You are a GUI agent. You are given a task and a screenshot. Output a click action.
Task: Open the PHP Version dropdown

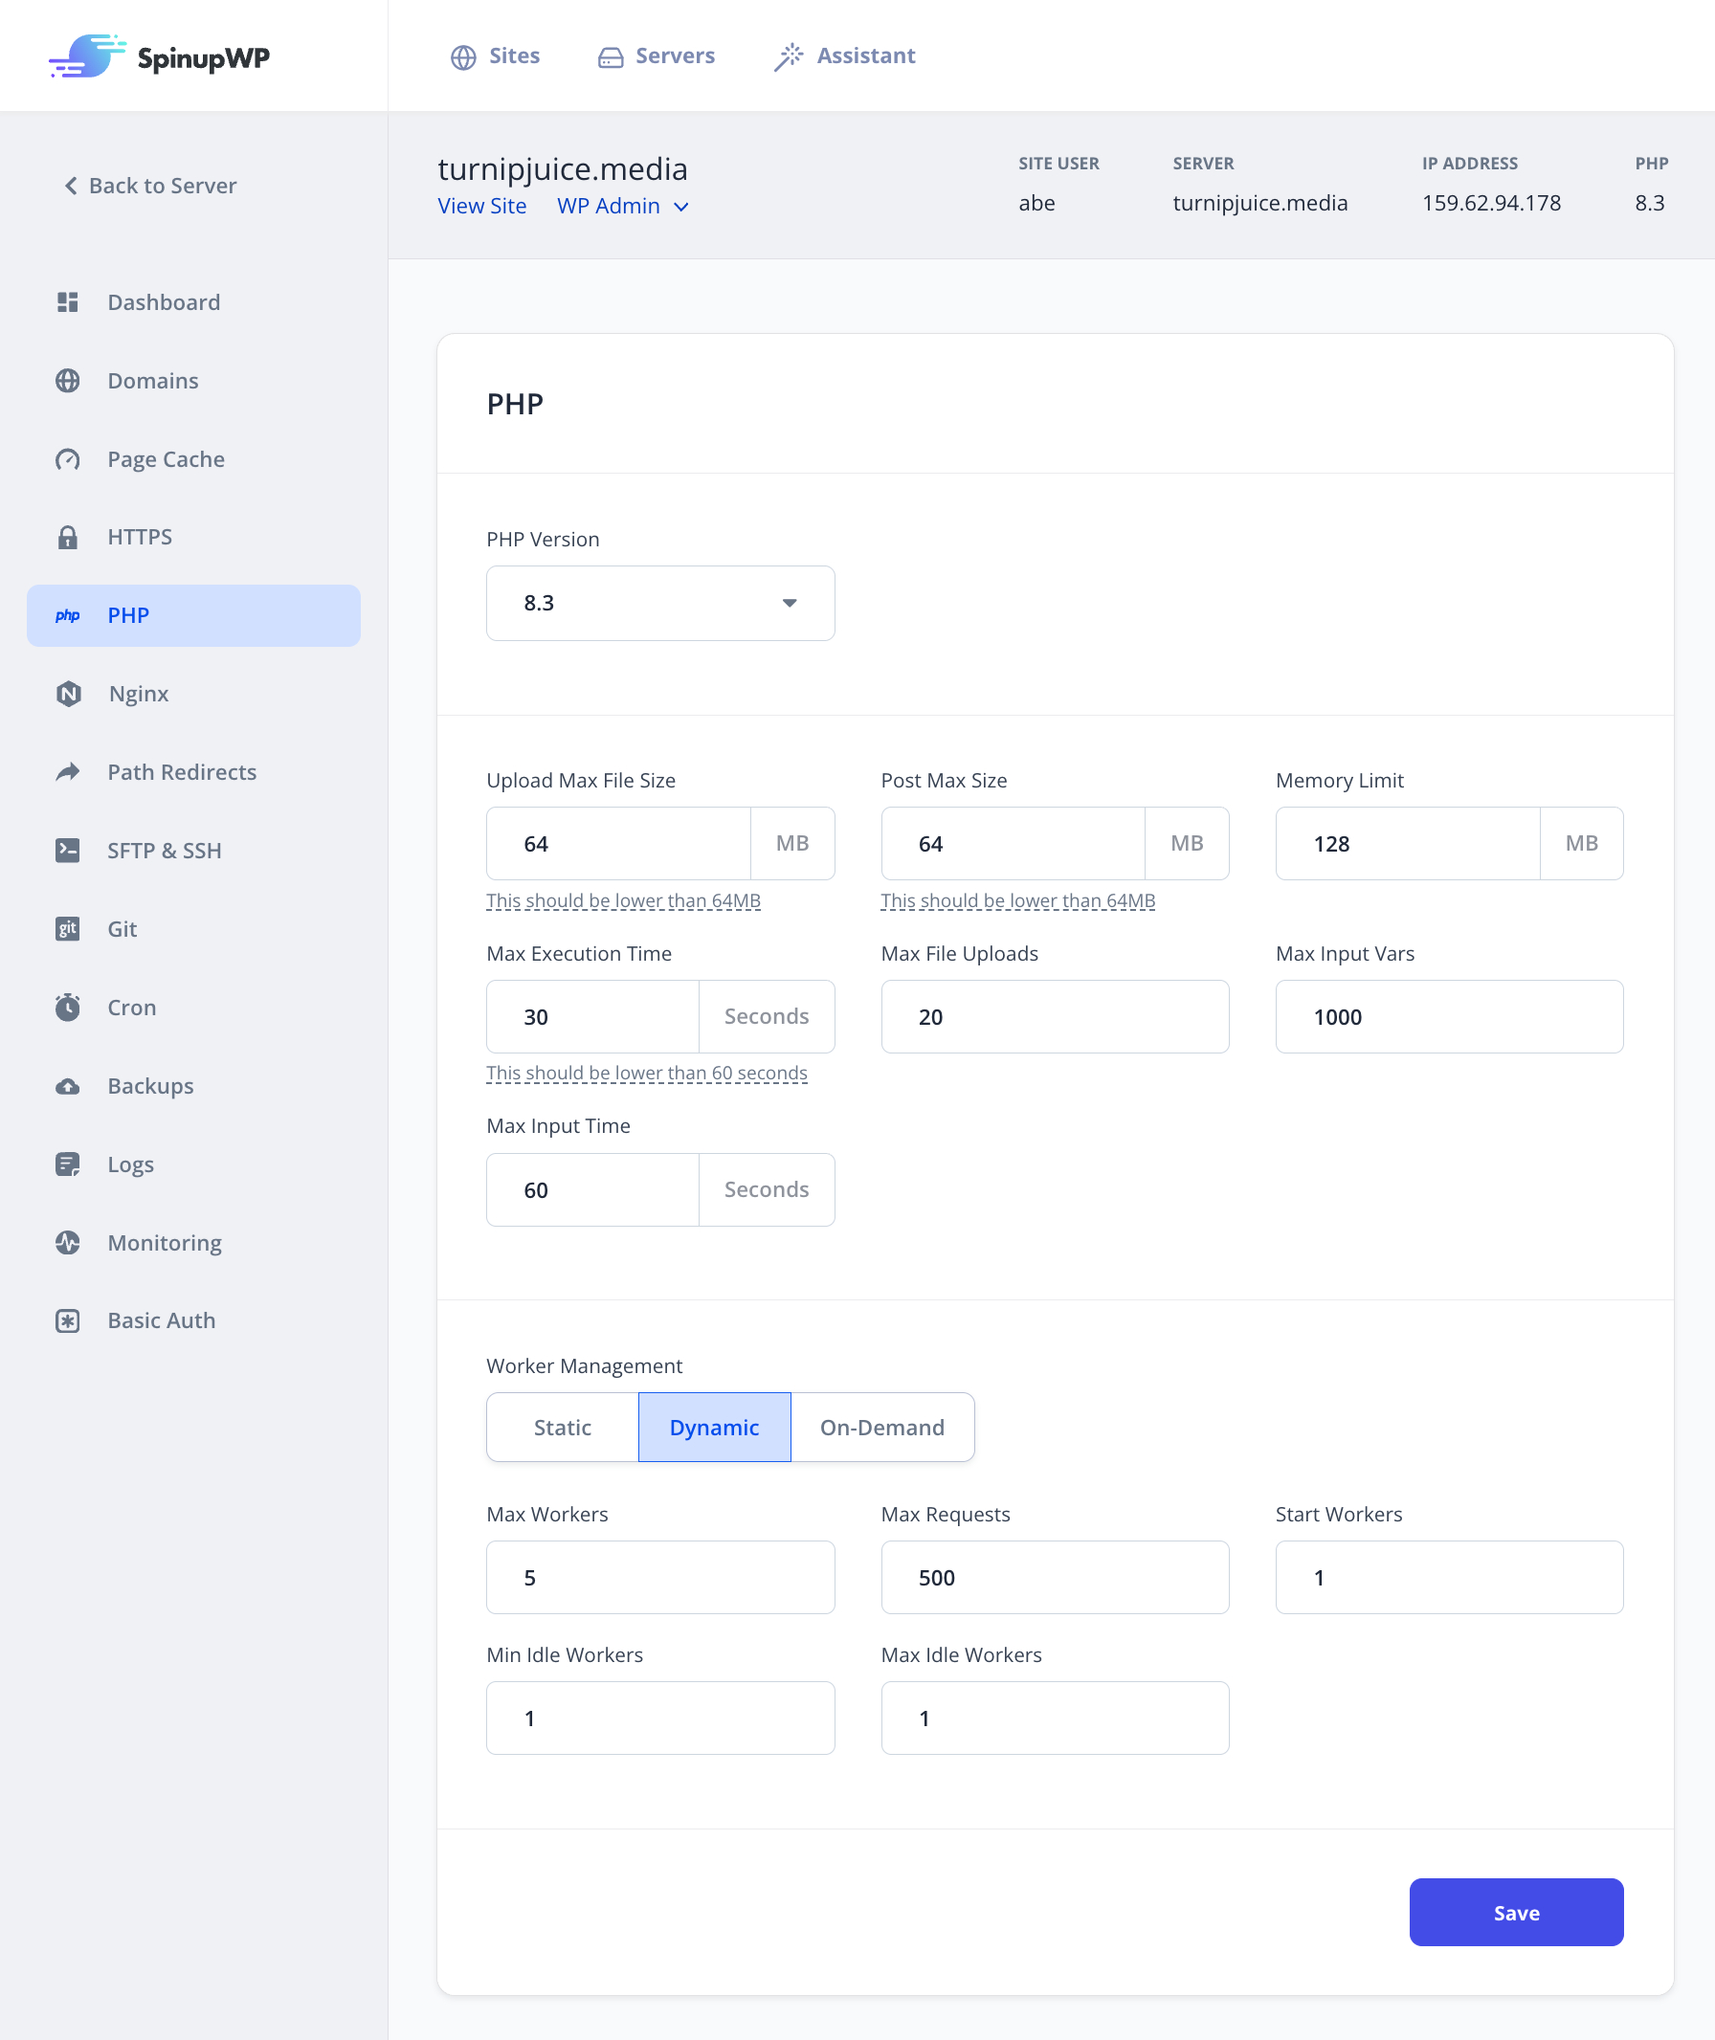(x=660, y=604)
